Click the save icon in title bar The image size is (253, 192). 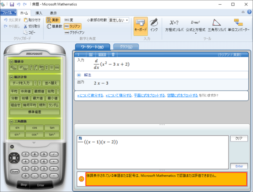point(12,4)
